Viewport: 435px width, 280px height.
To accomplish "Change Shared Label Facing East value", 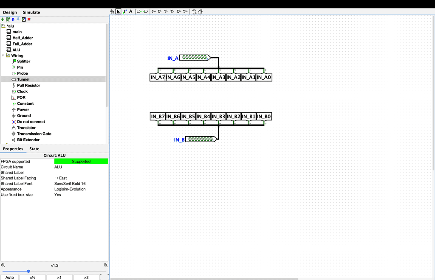I will (81, 178).
